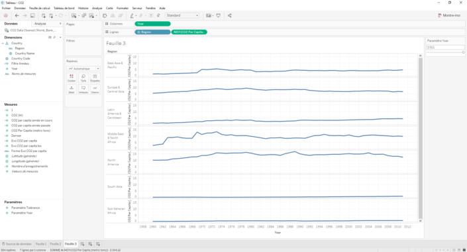This screenshot has height=252, width=467.
Task: Select the CO2 Data Cleaned data source
Action: click(30, 30)
